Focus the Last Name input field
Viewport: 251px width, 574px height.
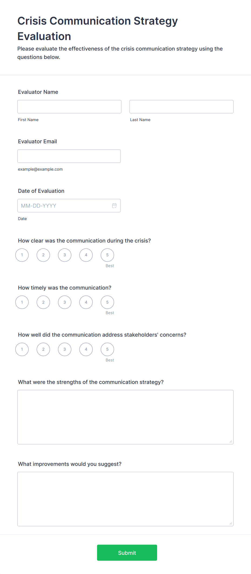[181, 107]
